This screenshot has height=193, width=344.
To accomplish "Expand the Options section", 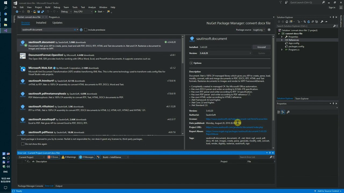I will (x=191, y=63).
